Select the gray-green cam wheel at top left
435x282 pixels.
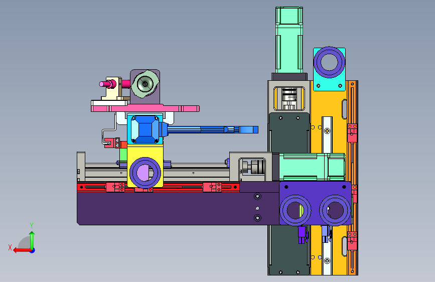[145, 84]
